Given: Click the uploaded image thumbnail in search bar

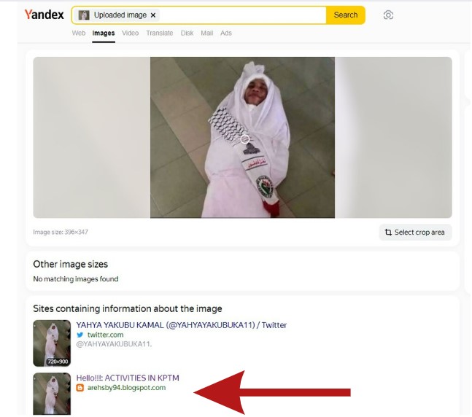Looking at the screenshot, I should 84,15.
